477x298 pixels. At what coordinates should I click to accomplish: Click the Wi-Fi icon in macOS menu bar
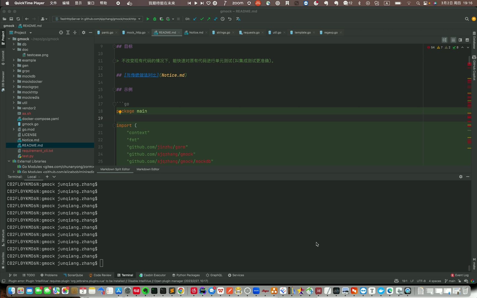click(409, 3)
